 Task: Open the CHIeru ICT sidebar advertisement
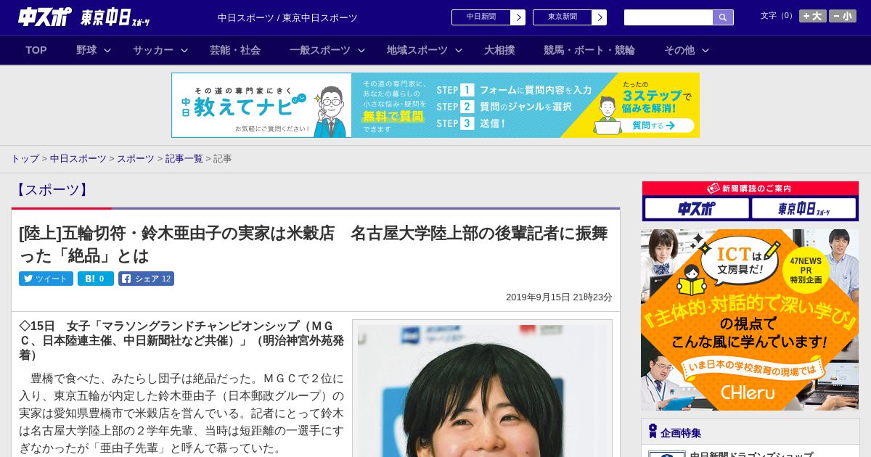[x=750, y=320]
